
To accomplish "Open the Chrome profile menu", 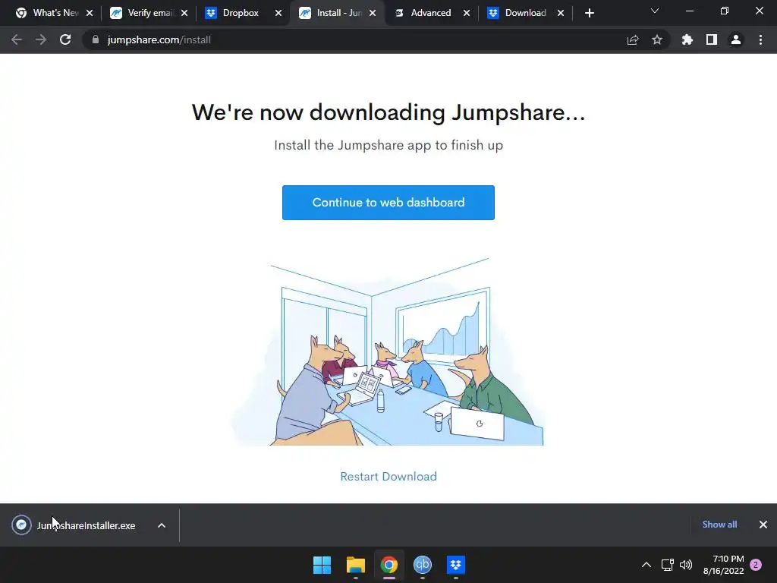I will click(736, 39).
